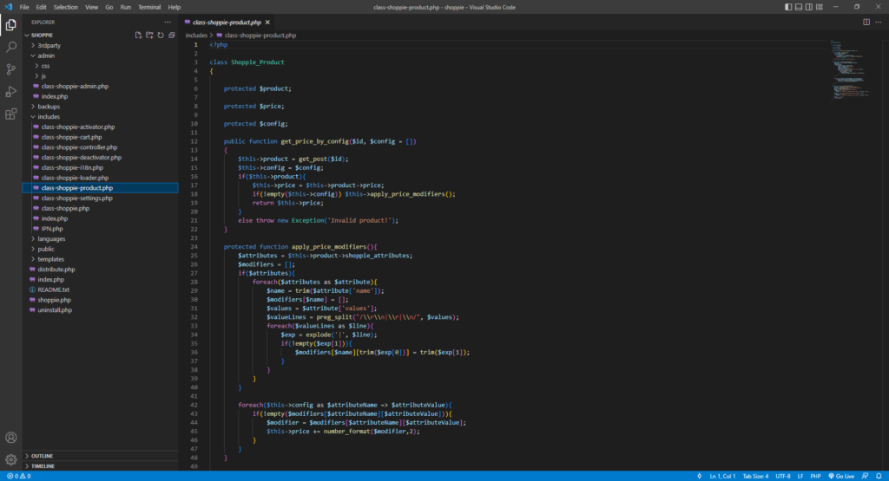Click the Refresh Explorer icon
This screenshot has height=481, width=889.
tap(161, 35)
